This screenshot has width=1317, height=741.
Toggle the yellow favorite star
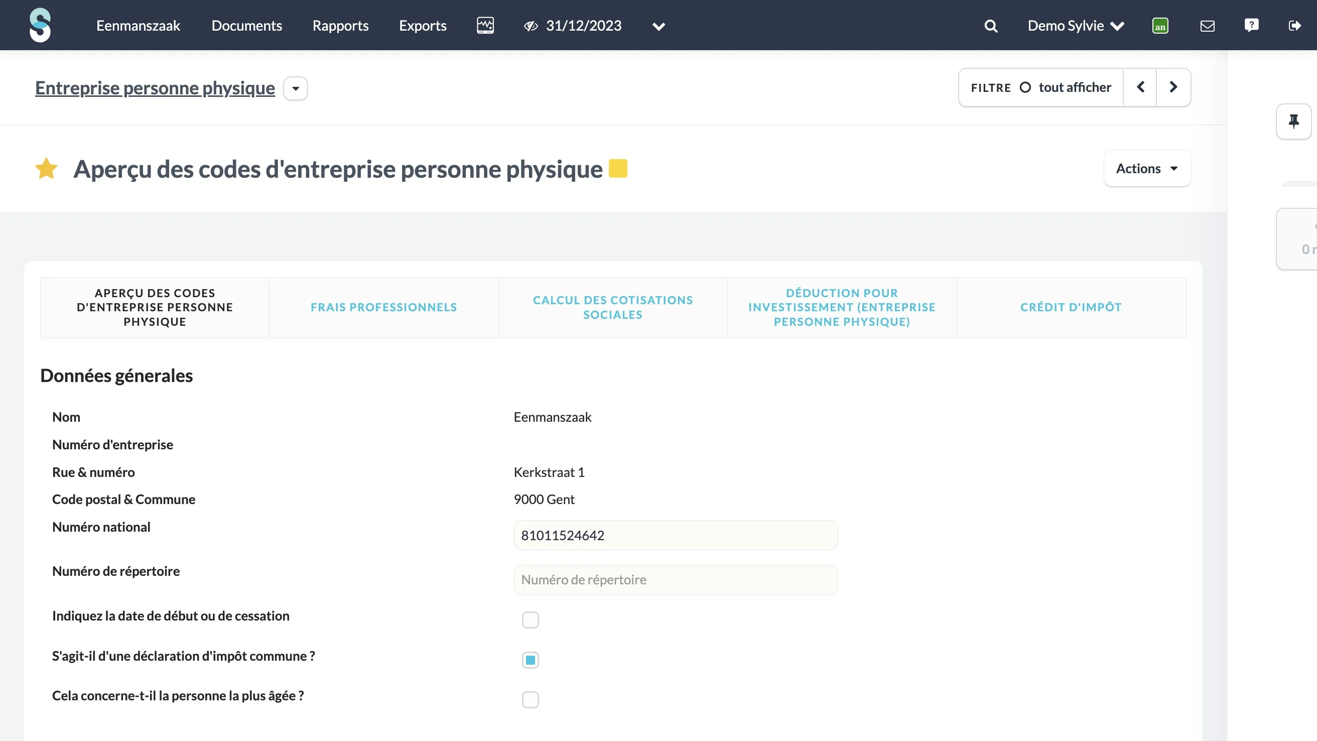46,169
